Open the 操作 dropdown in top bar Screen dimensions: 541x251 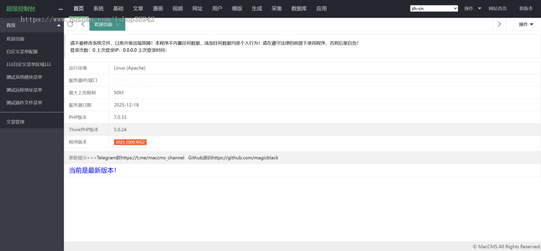pyautogui.click(x=472, y=9)
